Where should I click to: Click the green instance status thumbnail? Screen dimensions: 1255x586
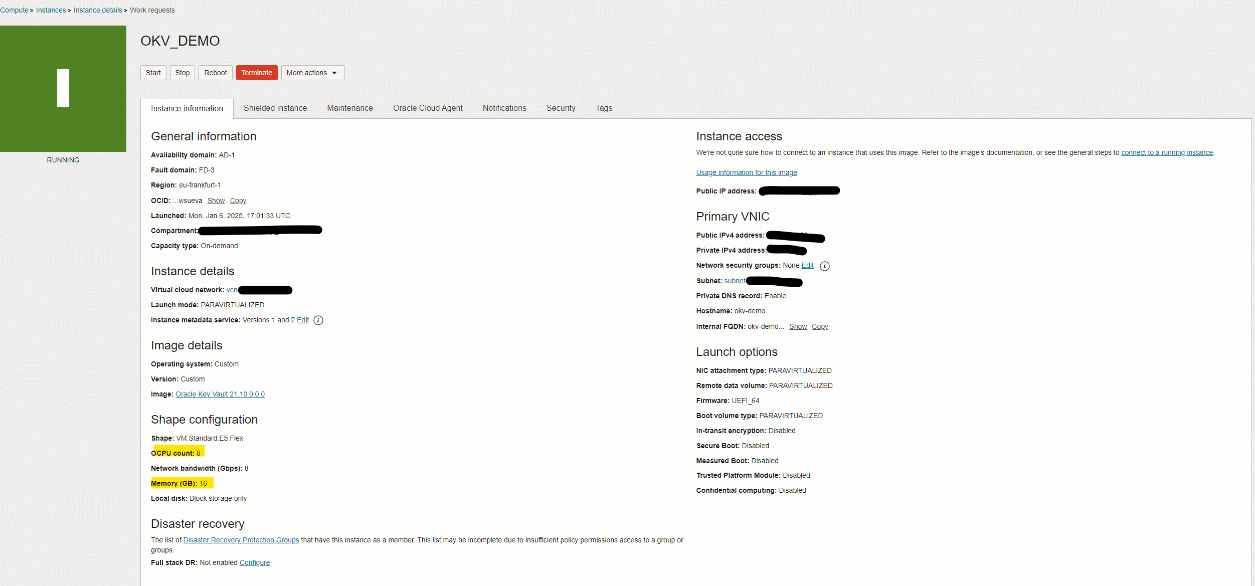click(63, 89)
